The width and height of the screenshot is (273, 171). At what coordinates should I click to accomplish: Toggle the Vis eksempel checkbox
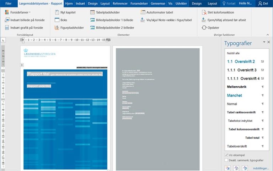point(227,155)
